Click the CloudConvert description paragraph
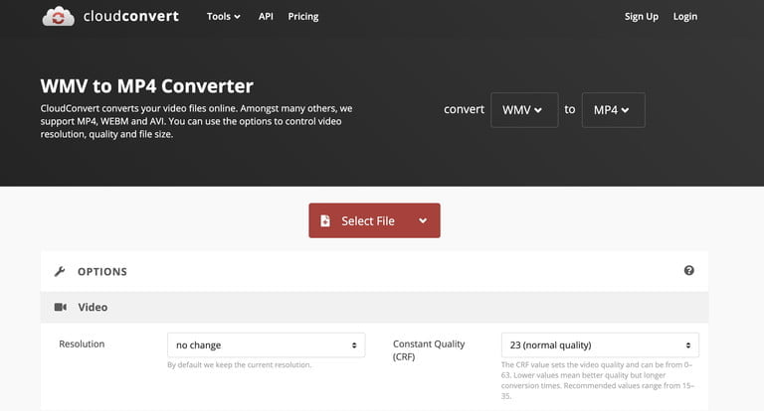Screen dimensions: 764x411 pos(196,121)
